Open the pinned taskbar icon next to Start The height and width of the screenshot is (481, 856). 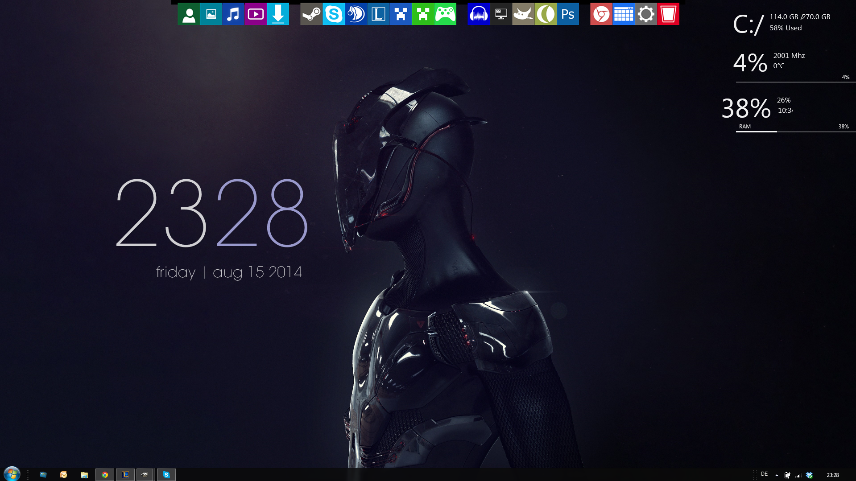[43, 475]
